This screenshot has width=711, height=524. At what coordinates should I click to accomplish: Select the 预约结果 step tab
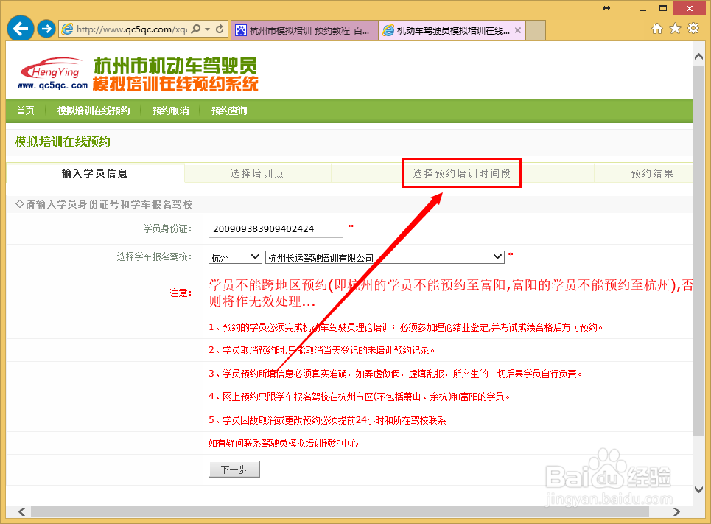652,173
